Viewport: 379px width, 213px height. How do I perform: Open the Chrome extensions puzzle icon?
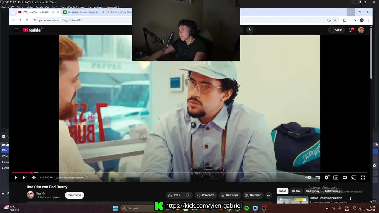point(345,20)
